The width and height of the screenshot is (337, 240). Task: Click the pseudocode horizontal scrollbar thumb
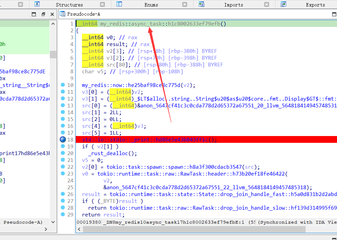click(x=194, y=229)
